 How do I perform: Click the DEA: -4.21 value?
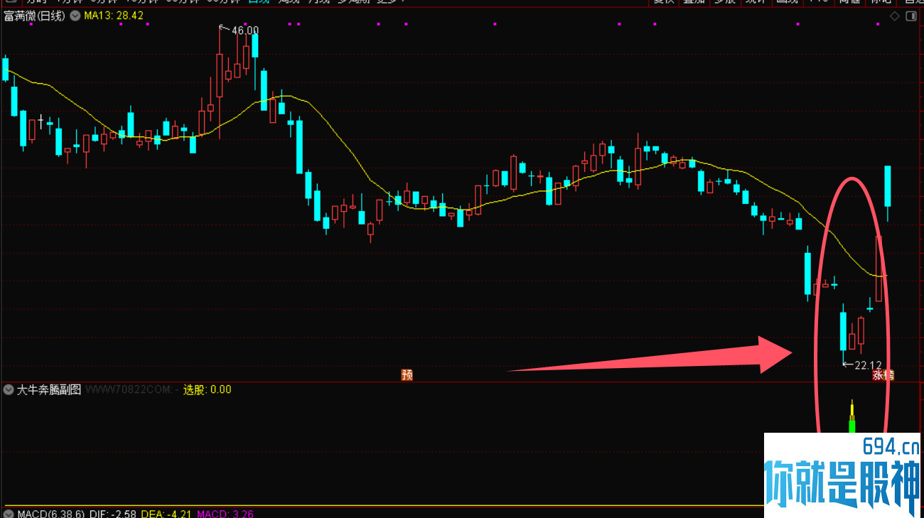(x=166, y=514)
